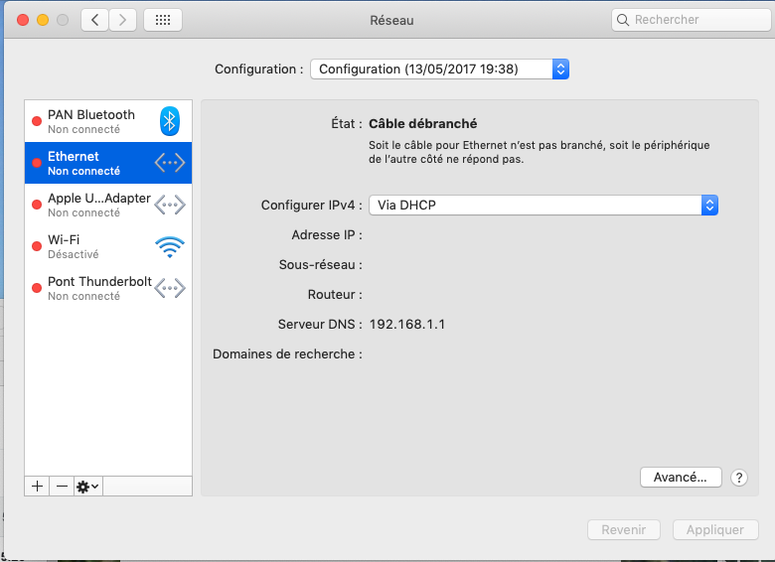775x562 pixels.
Task: Click the Ethernet connection arrows icon
Action: (170, 163)
